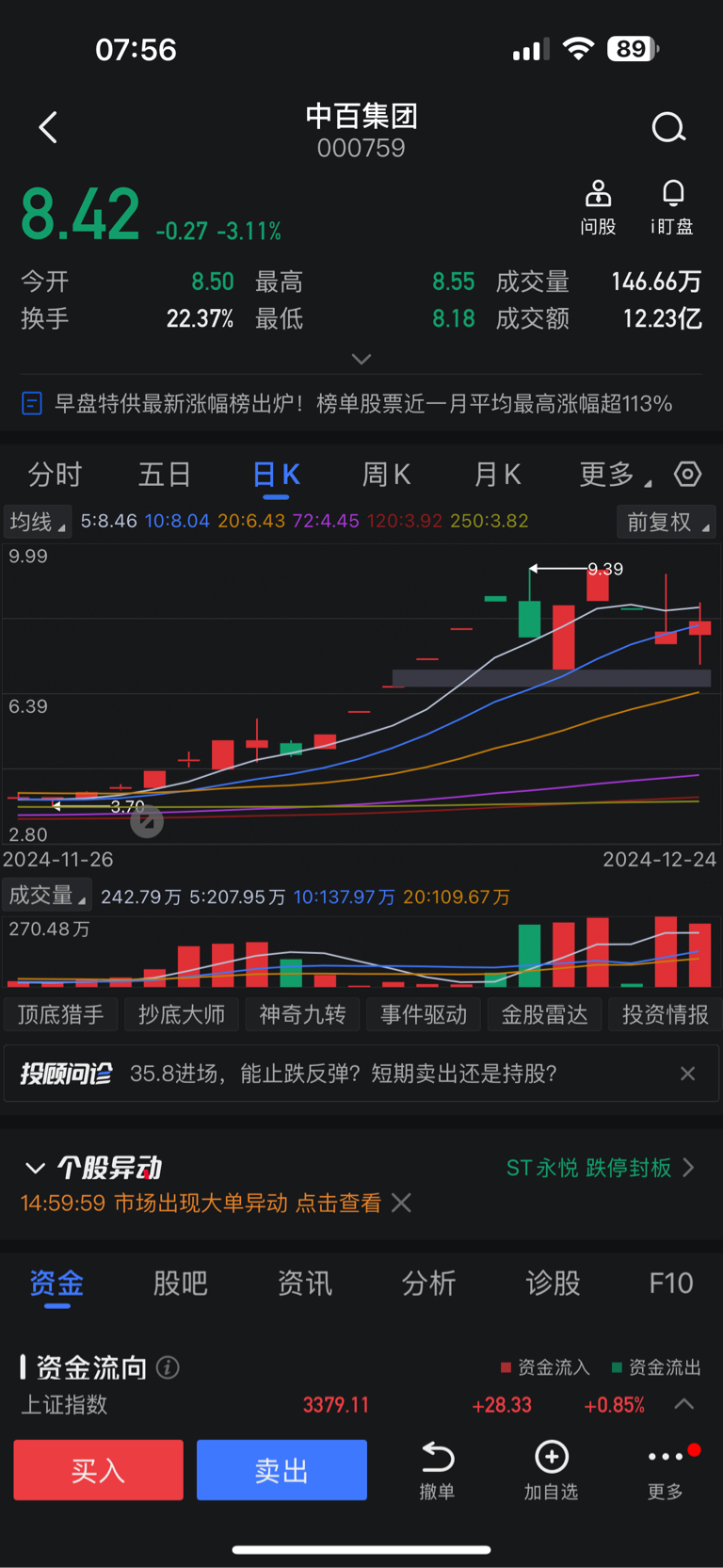Expand the 上证指数 index bar chevron

pyautogui.click(x=684, y=1404)
